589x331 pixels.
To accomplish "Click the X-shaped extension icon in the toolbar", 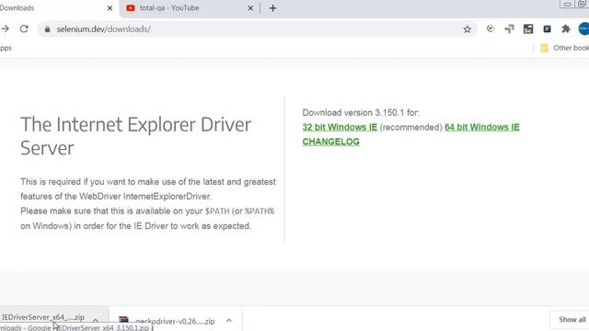I will 547,29.
